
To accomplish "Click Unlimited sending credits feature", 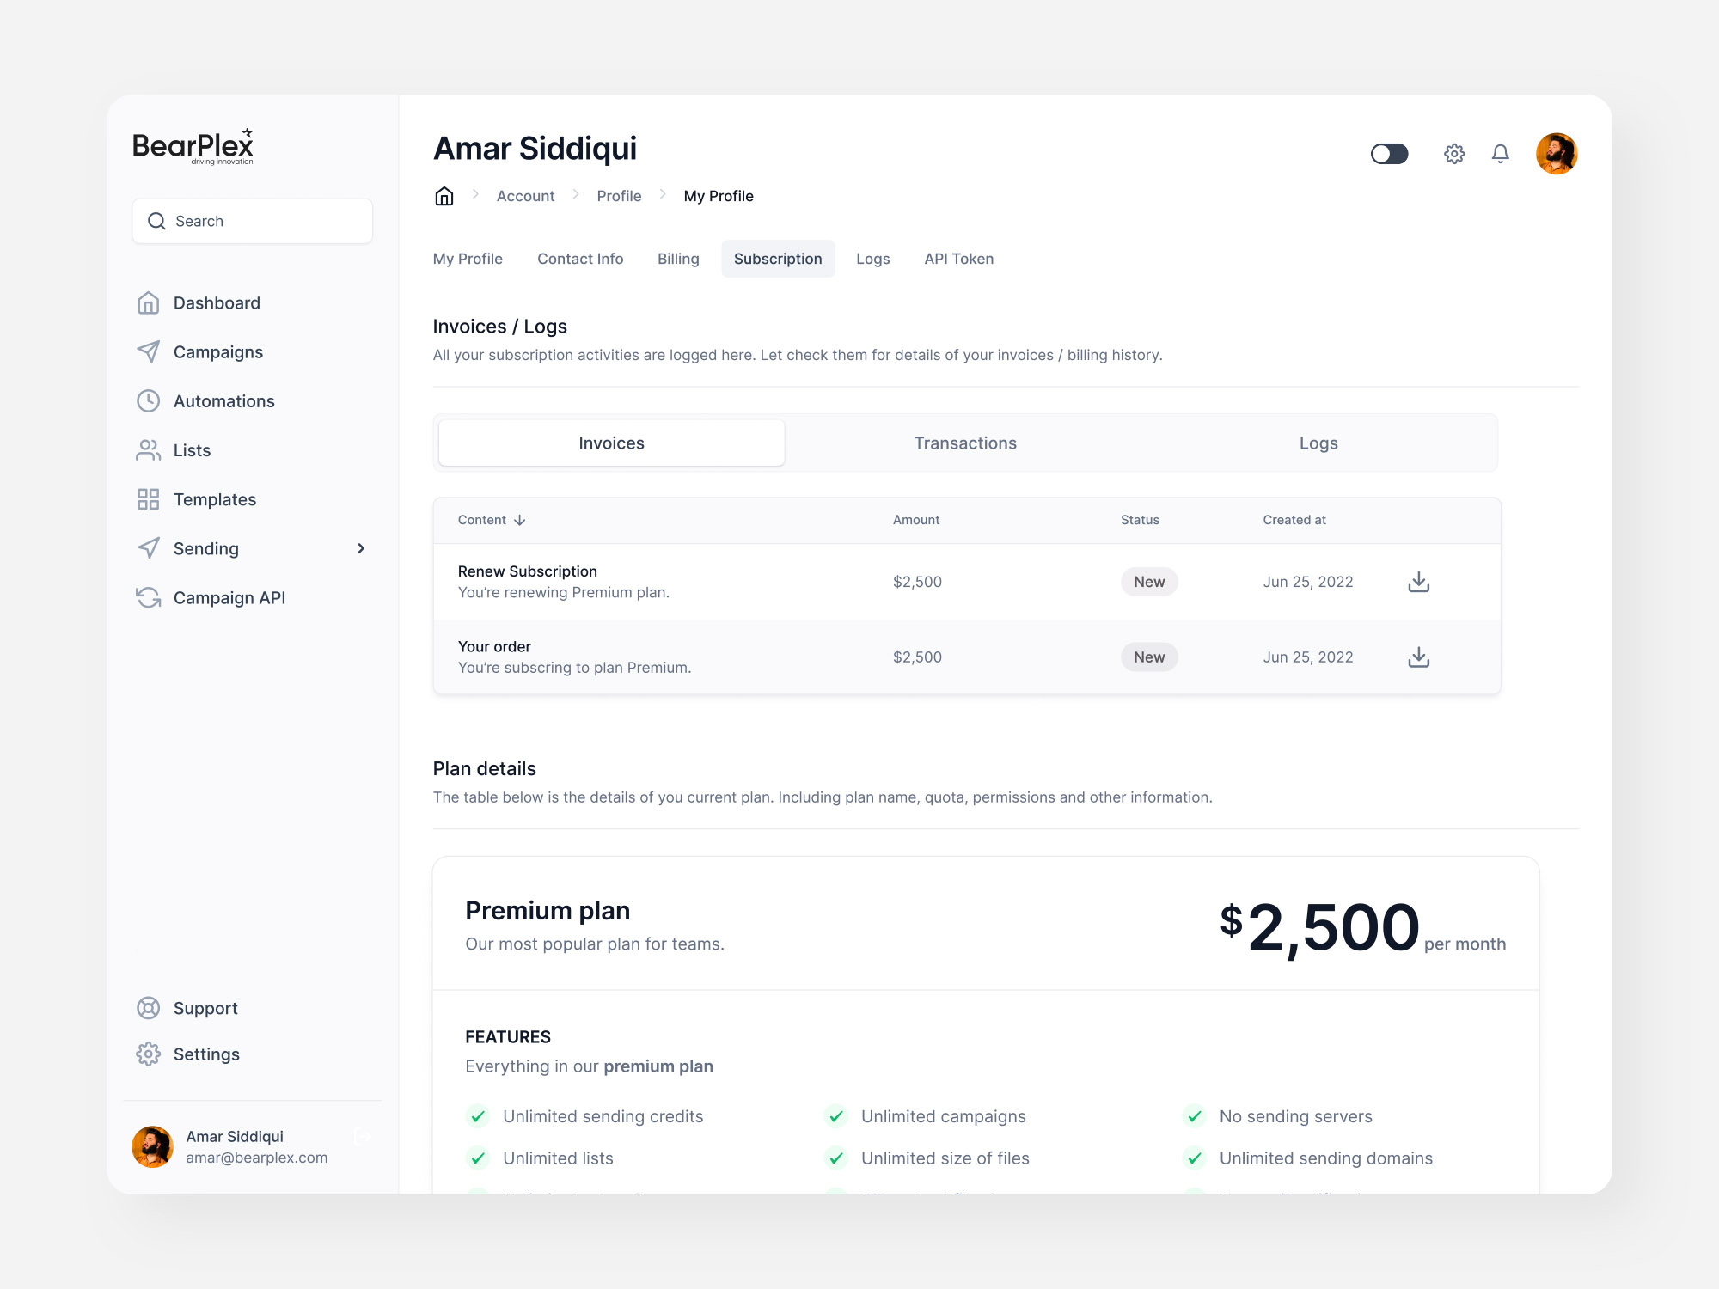I will [603, 1116].
